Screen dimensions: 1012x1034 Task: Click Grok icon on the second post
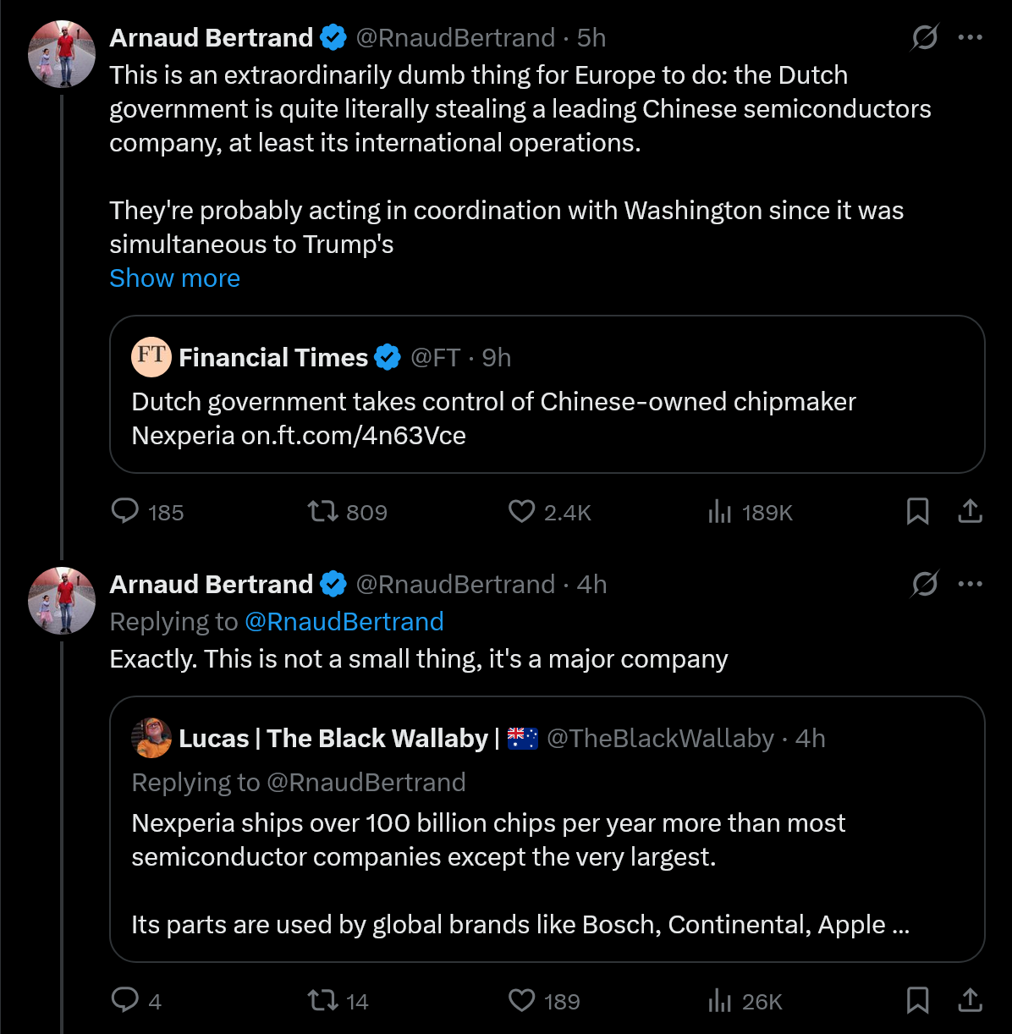(925, 584)
